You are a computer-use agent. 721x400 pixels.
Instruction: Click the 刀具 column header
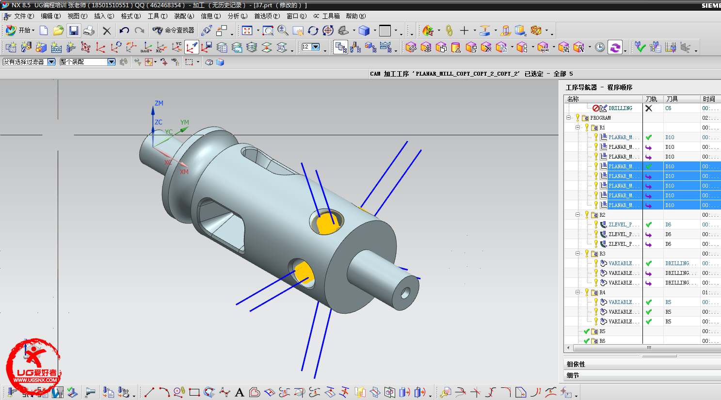682,99
